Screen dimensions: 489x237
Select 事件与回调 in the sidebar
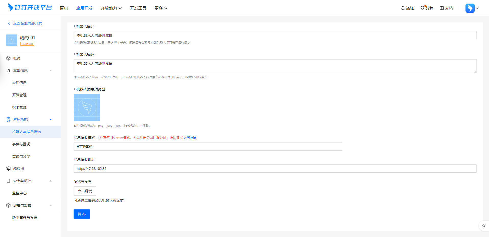click(21, 144)
